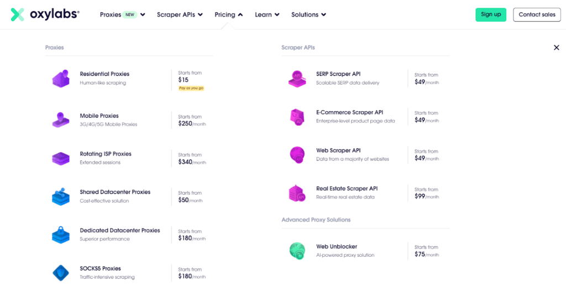The height and width of the screenshot is (290, 566).
Task: Click the $49/month E-Commerce Scraper price
Action: pos(427,120)
